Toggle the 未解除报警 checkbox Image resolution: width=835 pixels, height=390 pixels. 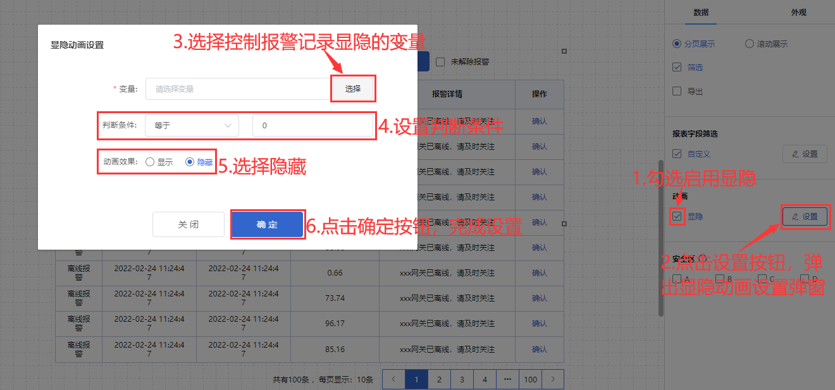440,62
